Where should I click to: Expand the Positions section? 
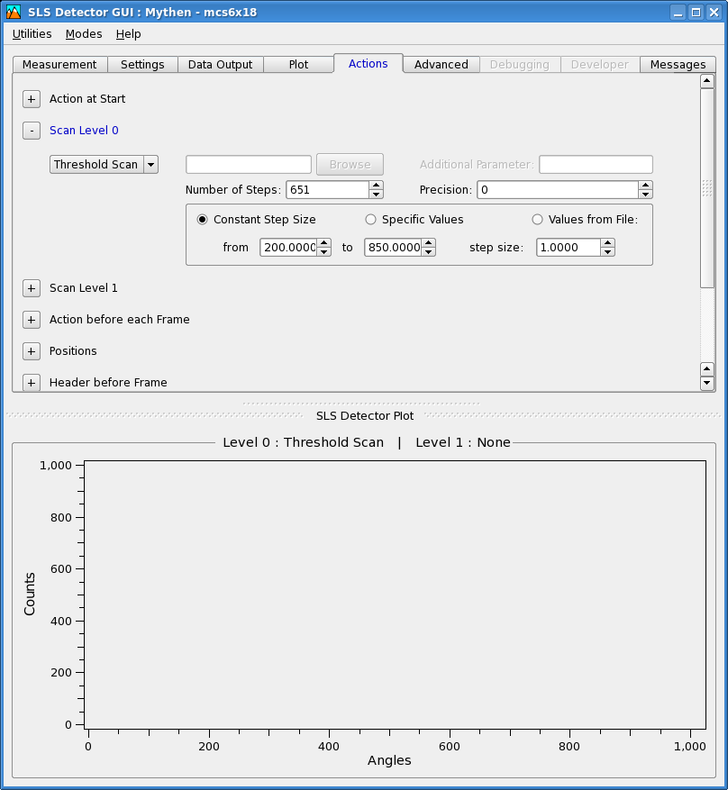point(32,351)
